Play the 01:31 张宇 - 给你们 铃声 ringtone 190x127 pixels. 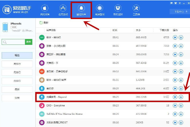tap(175, 80)
